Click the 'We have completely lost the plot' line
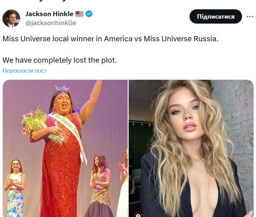Image resolution: width=256 pixels, height=217 pixels. click(x=60, y=60)
